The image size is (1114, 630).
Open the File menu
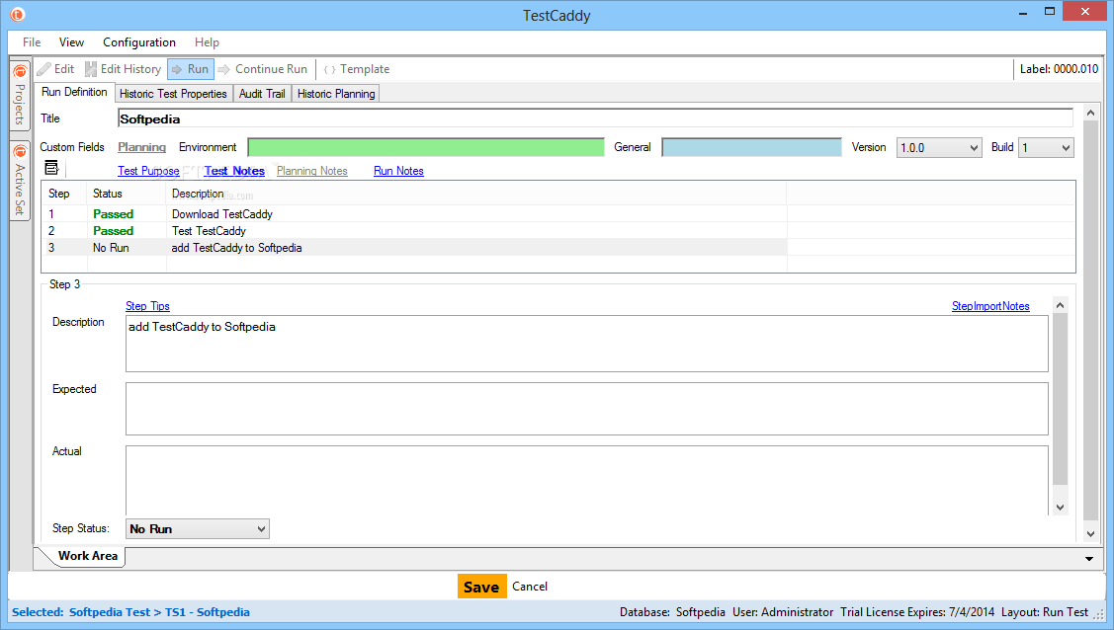(x=32, y=42)
